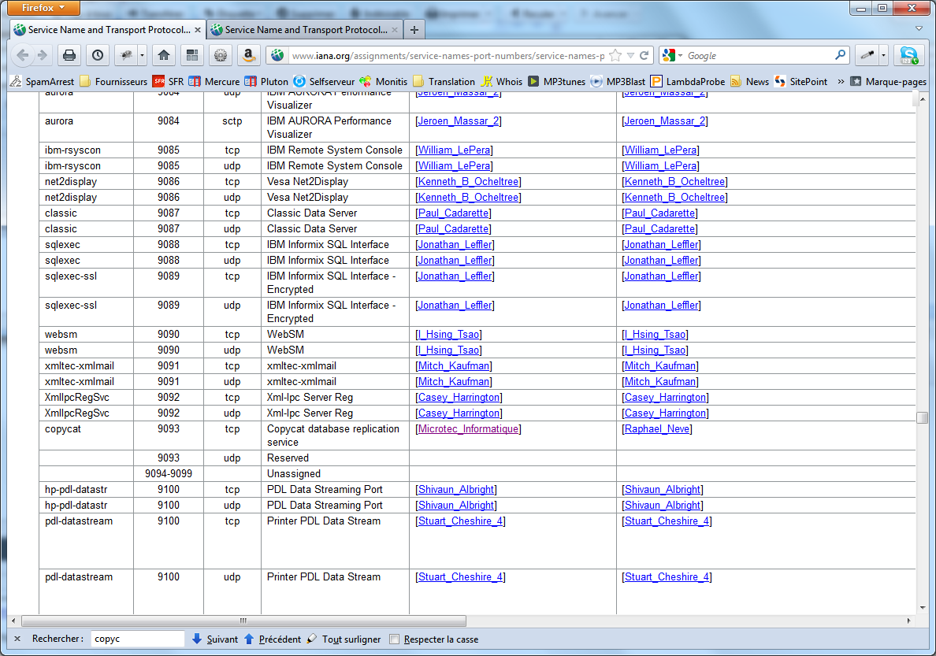The height and width of the screenshot is (656, 936).
Task: Open the search engine selector dropdown
Action: pyautogui.click(x=673, y=55)
